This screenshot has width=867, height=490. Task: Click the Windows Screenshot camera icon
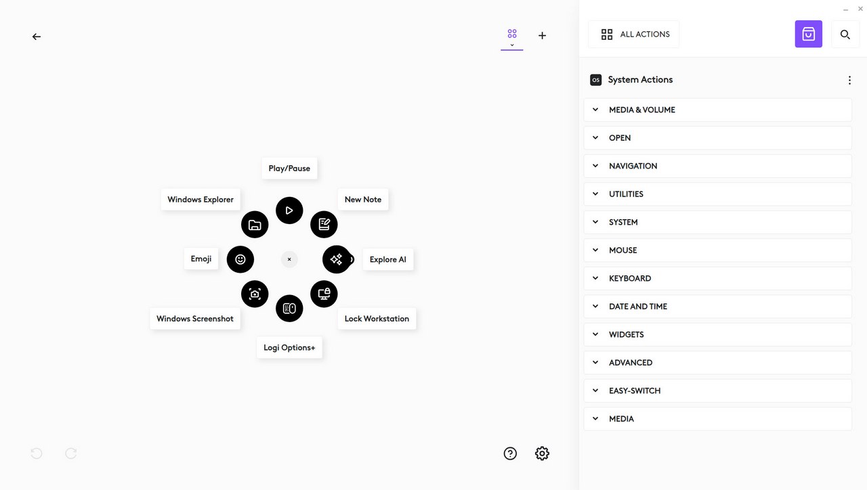tap(255, 294)
